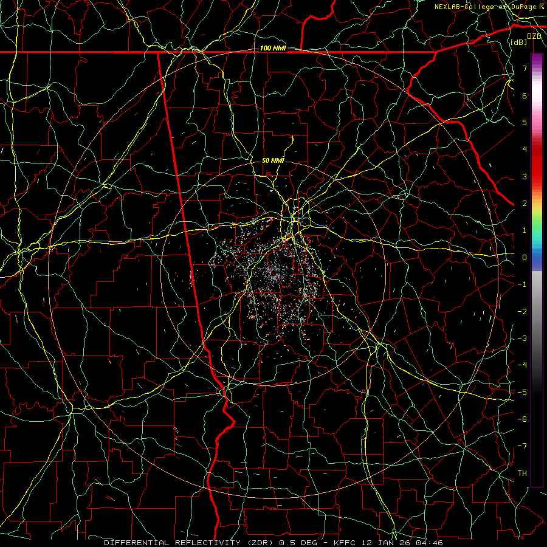
Task: Click the KFFC station identifier in caption
Action: (x=346, y=543)
